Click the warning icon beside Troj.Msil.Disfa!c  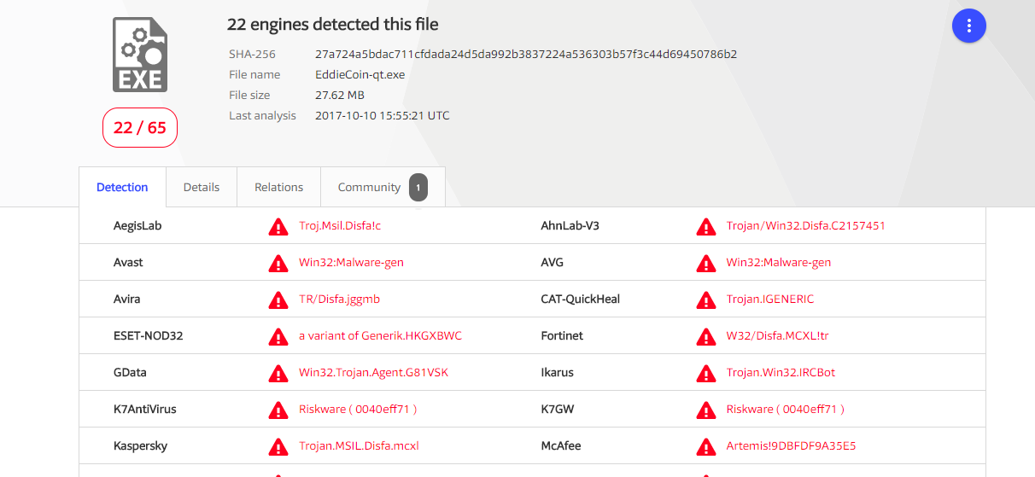pyautogui.click(x=278, y=227)
